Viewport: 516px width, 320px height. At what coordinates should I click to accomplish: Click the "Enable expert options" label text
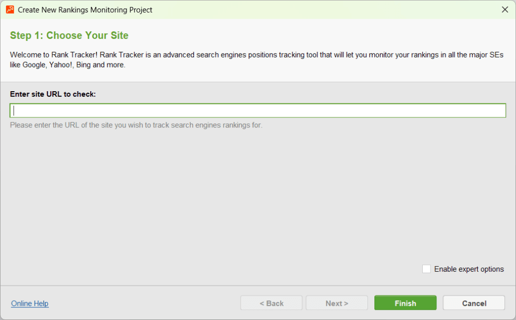pyautogui.click(x=469, y=269)
